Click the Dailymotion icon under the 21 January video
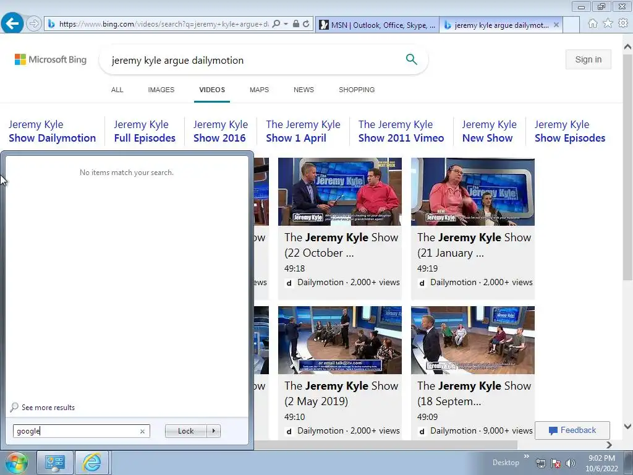This screenshot has height=475, width=633. click(422, 283)
